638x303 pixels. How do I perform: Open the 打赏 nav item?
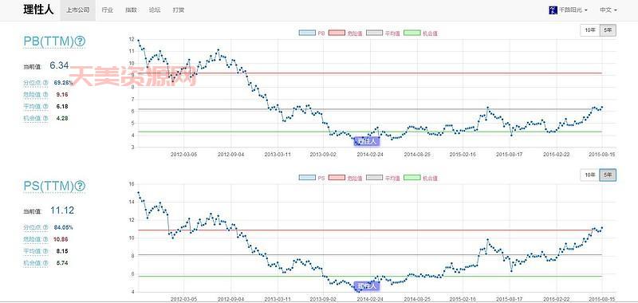pyautogui.click(x=178, y=10)
